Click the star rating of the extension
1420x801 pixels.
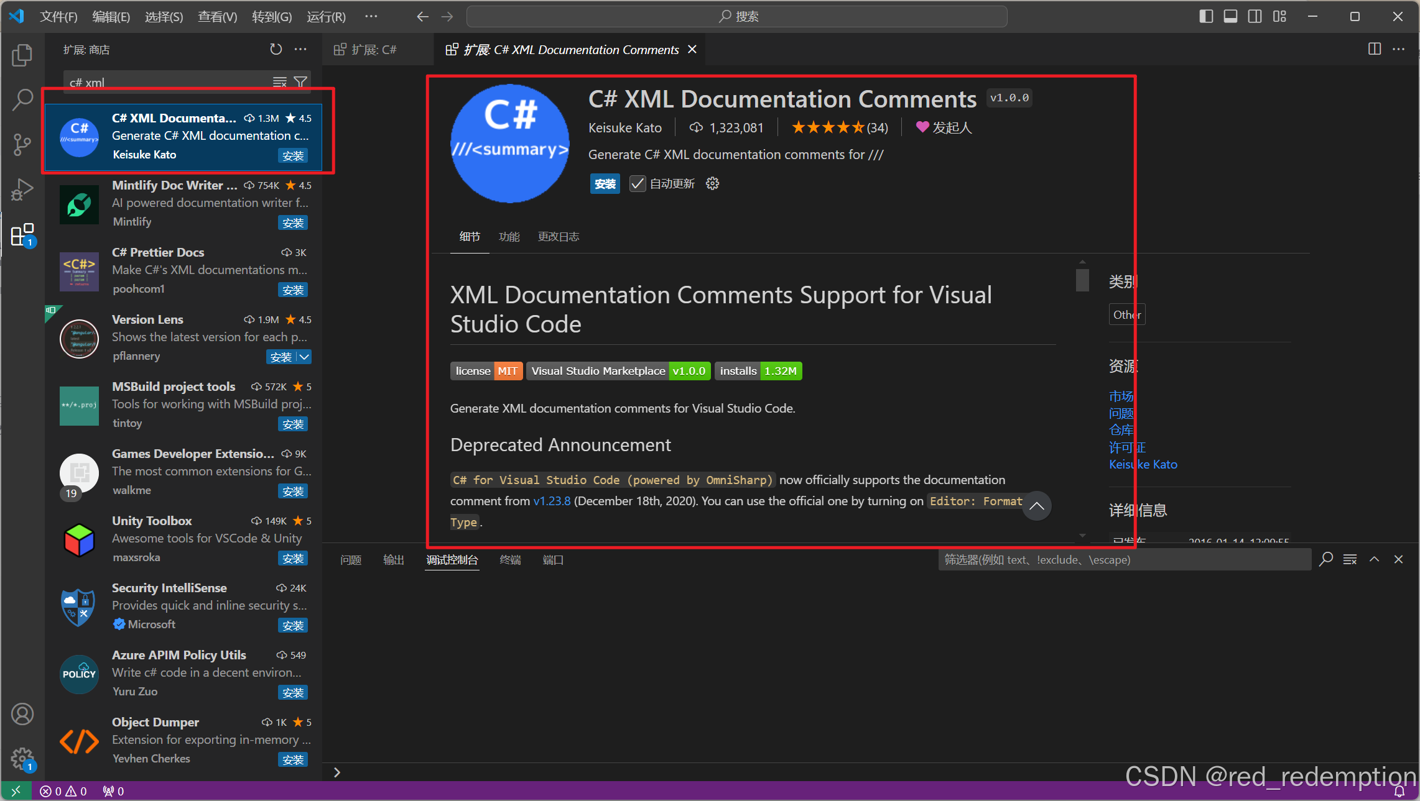840,127
